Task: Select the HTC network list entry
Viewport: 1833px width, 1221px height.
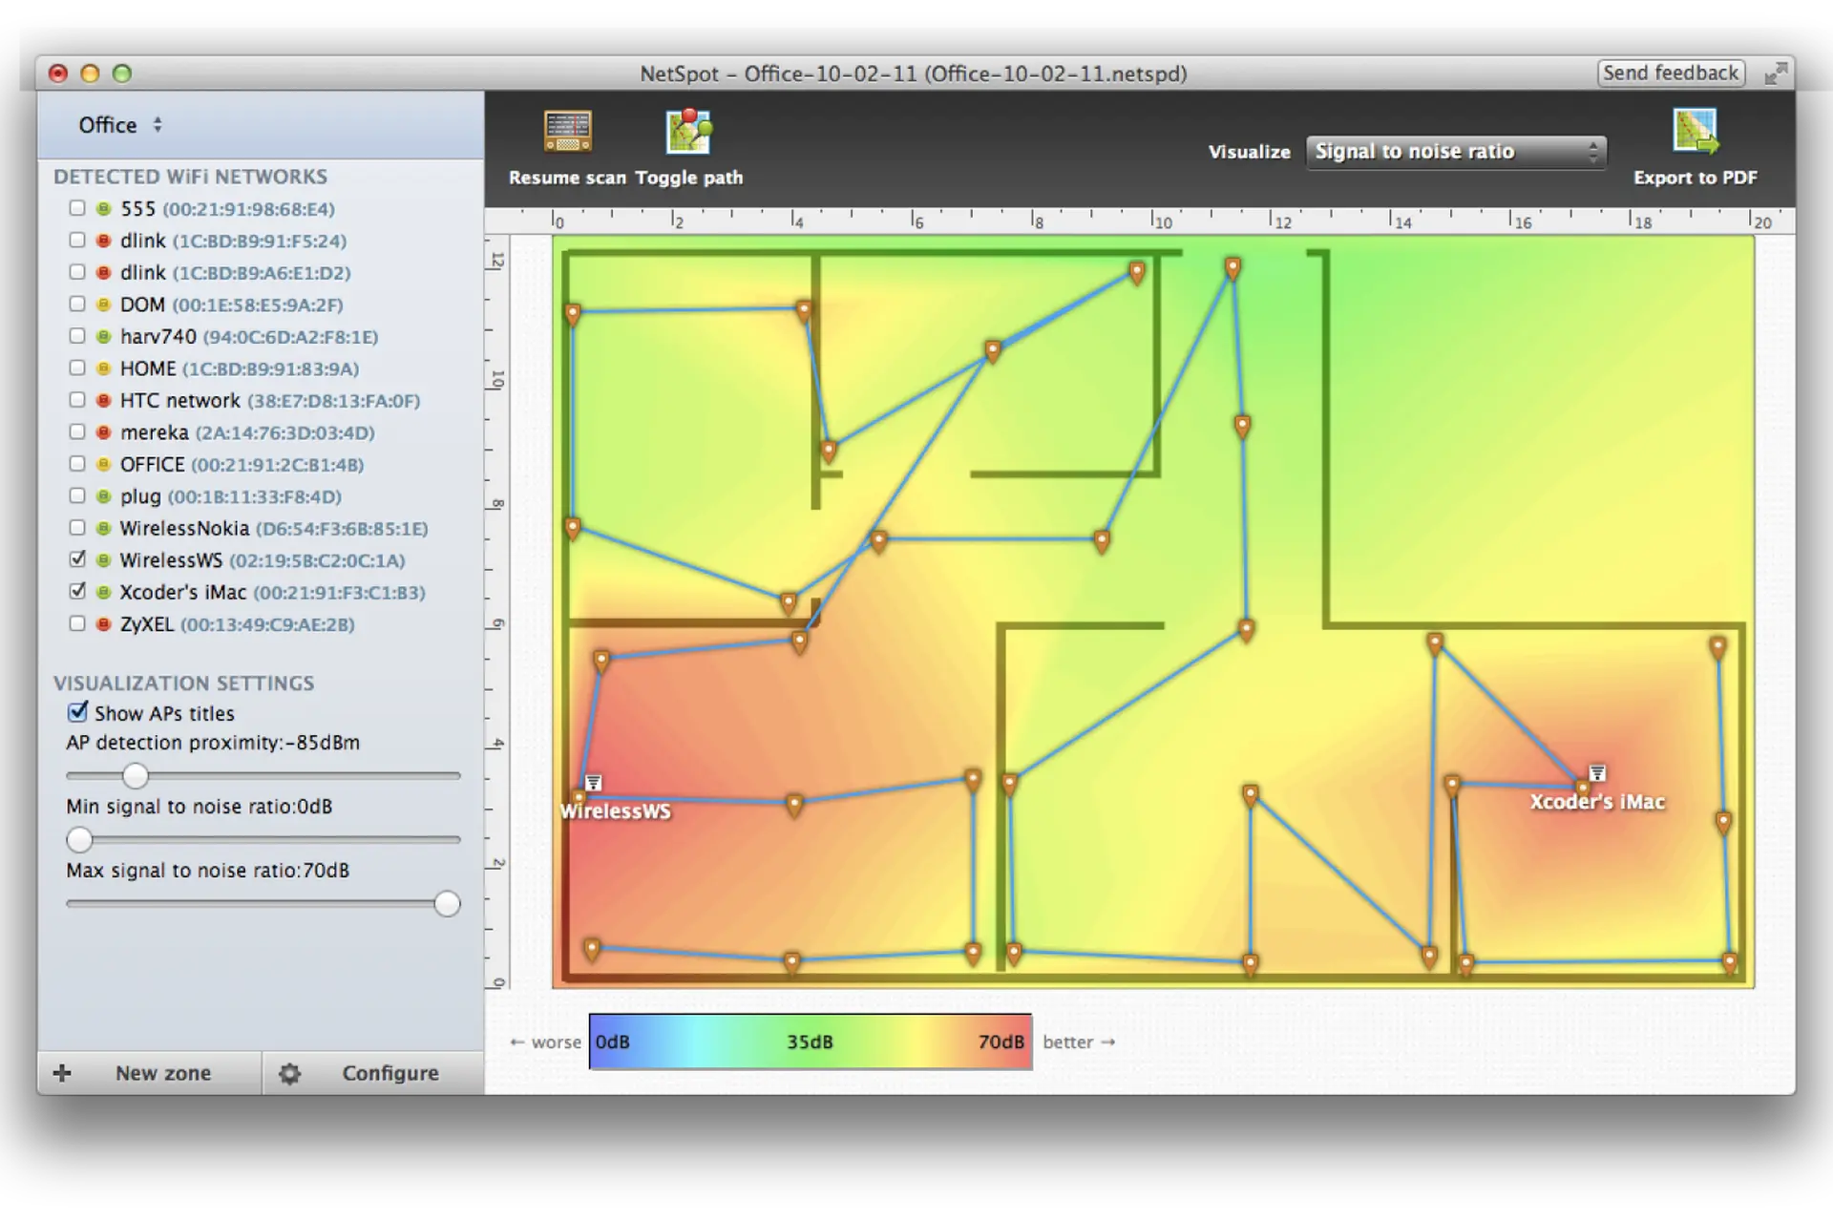Action: (x=269, y=400)
